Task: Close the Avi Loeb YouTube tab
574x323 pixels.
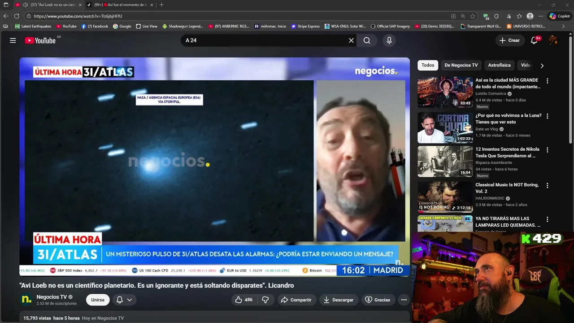Action: click(80, 5)
